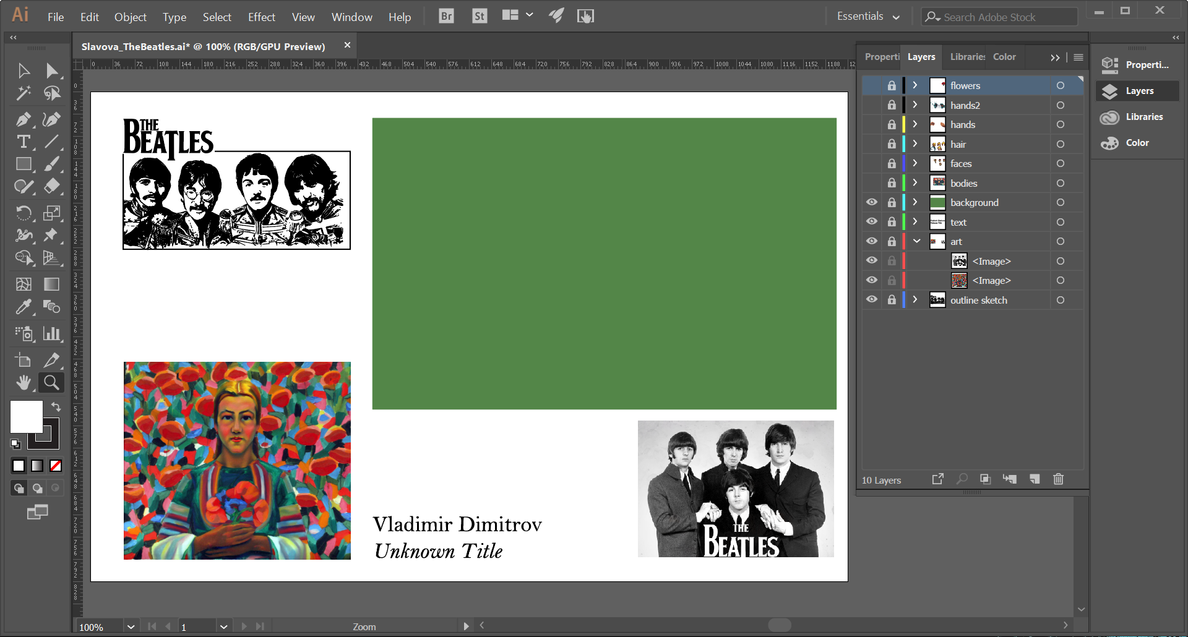Pick the Line Segment tool
The height and width of the screenshot is (637, 1188).
(52, 142)
